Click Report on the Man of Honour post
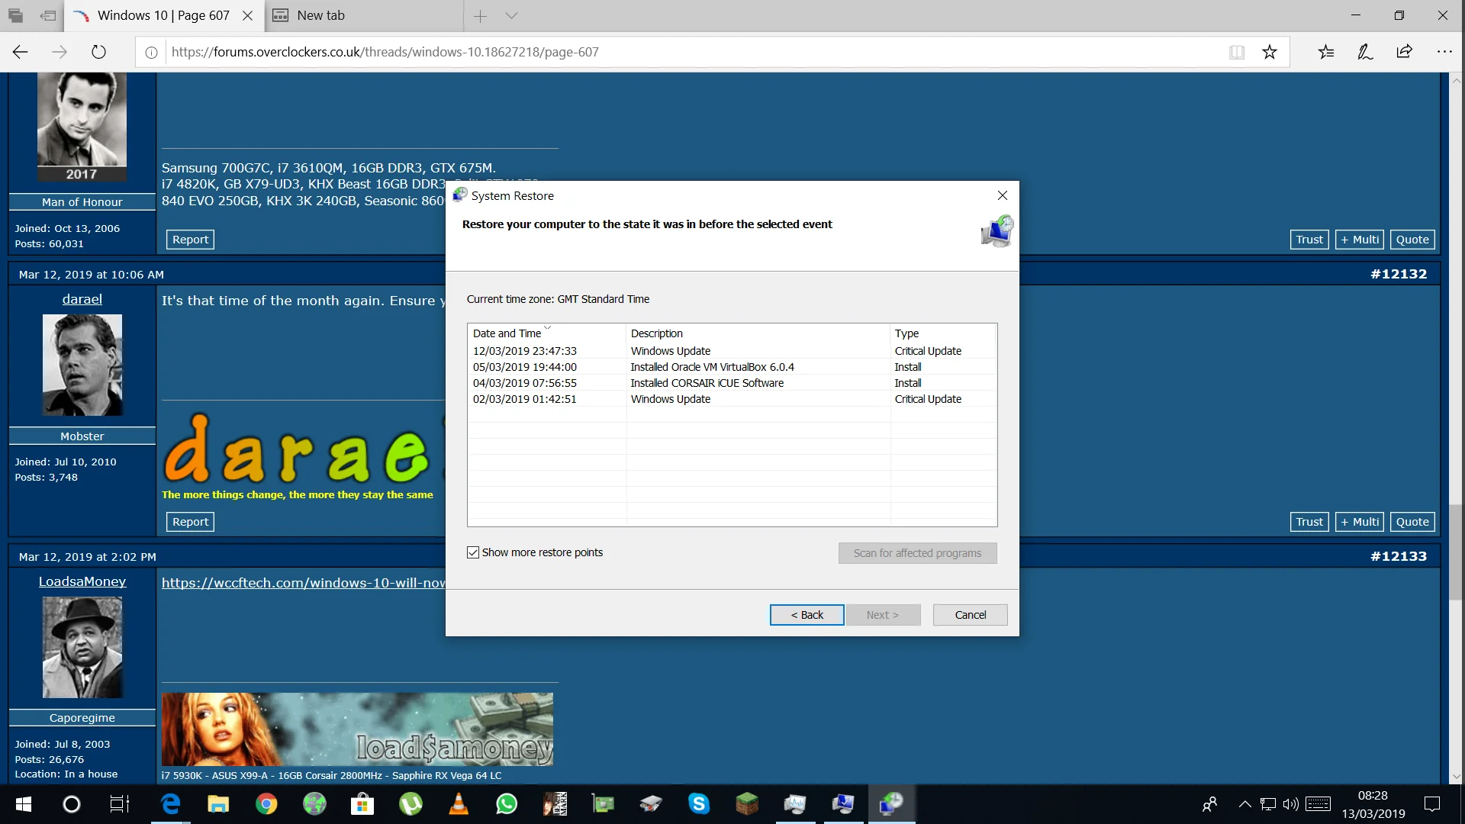This screenshot has height=824, width=1465. 190,240
